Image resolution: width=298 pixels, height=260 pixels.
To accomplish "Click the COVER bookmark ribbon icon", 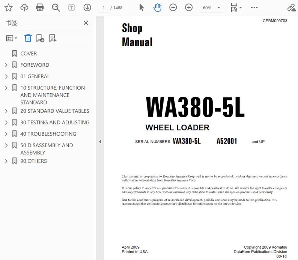I will [x=14, y=54].
